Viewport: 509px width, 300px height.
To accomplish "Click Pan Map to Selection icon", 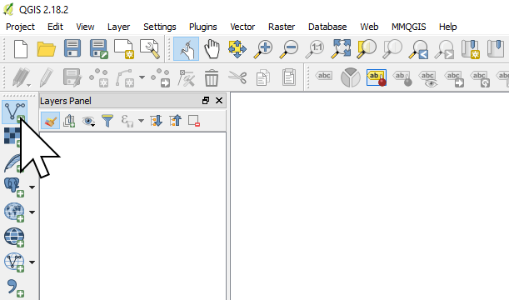I will pyautogui.click(x=237, y=49).
